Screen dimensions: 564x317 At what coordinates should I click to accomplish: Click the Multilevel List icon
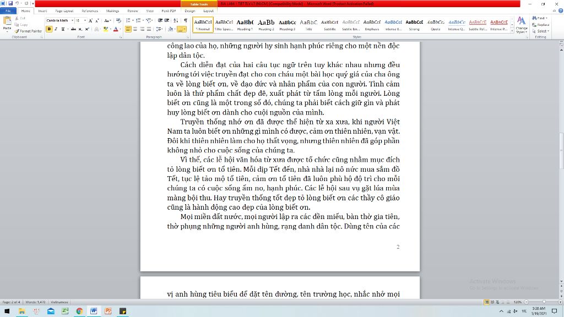pos(149,21)
